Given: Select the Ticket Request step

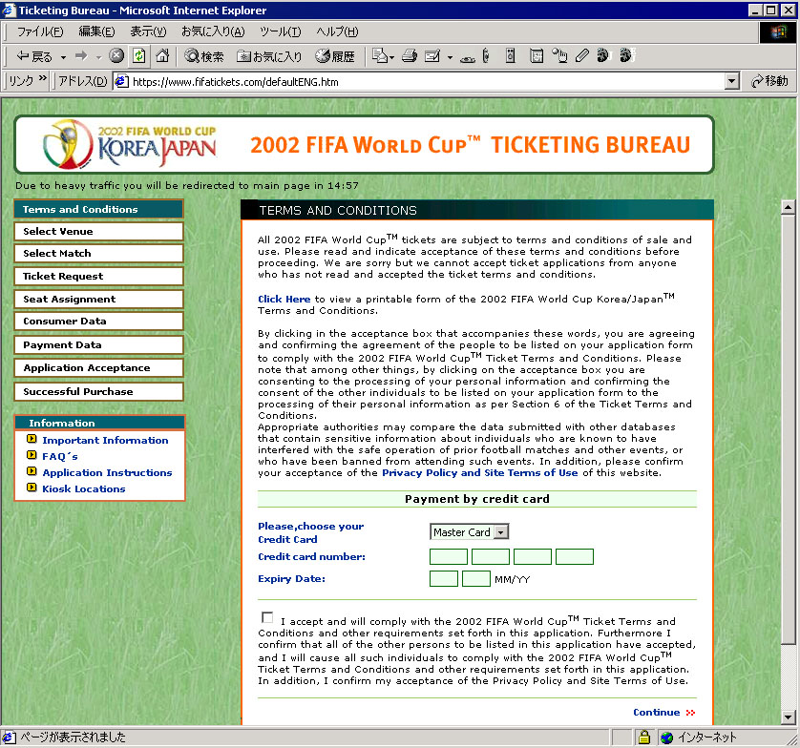Looking at the screenshot, I should click(98, 276).
